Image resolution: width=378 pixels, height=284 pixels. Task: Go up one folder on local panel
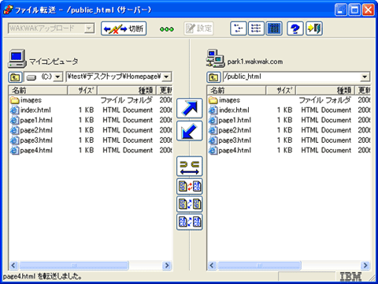tap(15, 77)
